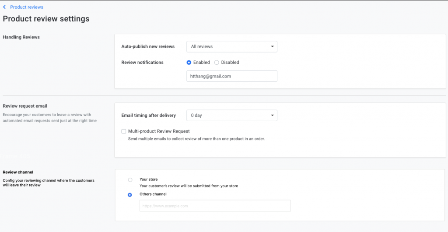
Task: Click the back chevron arrow icon
Action: [x=4, y=7]
